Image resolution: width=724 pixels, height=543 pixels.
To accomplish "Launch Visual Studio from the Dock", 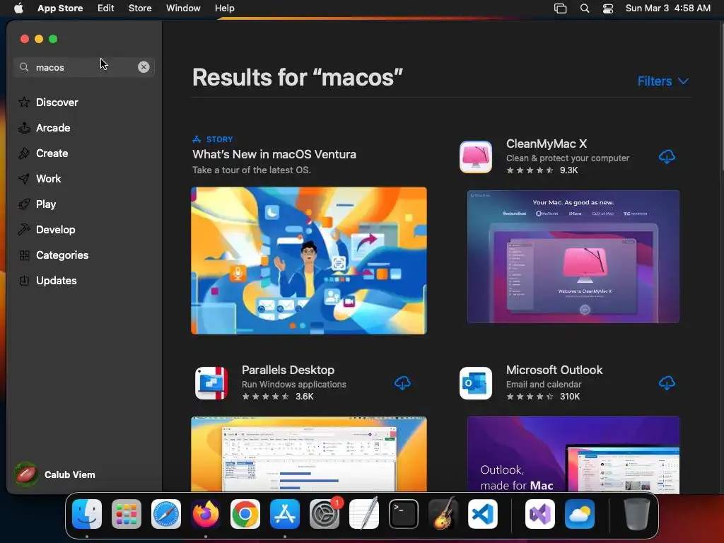I will (539, 514).
